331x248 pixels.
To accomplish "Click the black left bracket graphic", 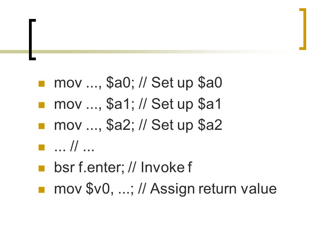I will [32, 40].
